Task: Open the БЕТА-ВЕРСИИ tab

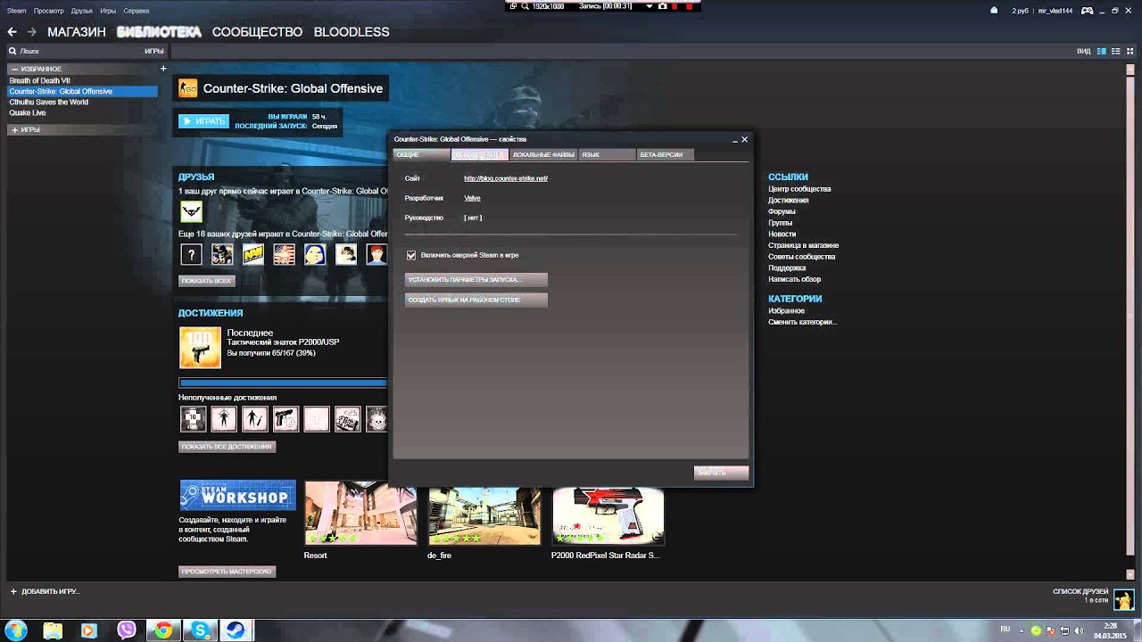Action: [x=665, y=155]
